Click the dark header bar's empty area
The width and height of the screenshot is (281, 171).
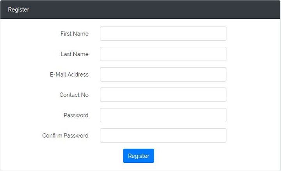(x=156, y=9)
